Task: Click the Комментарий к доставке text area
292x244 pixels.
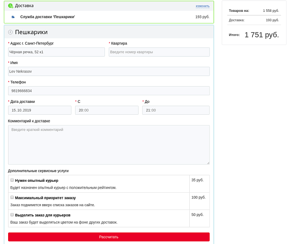Action: point(109,145)
